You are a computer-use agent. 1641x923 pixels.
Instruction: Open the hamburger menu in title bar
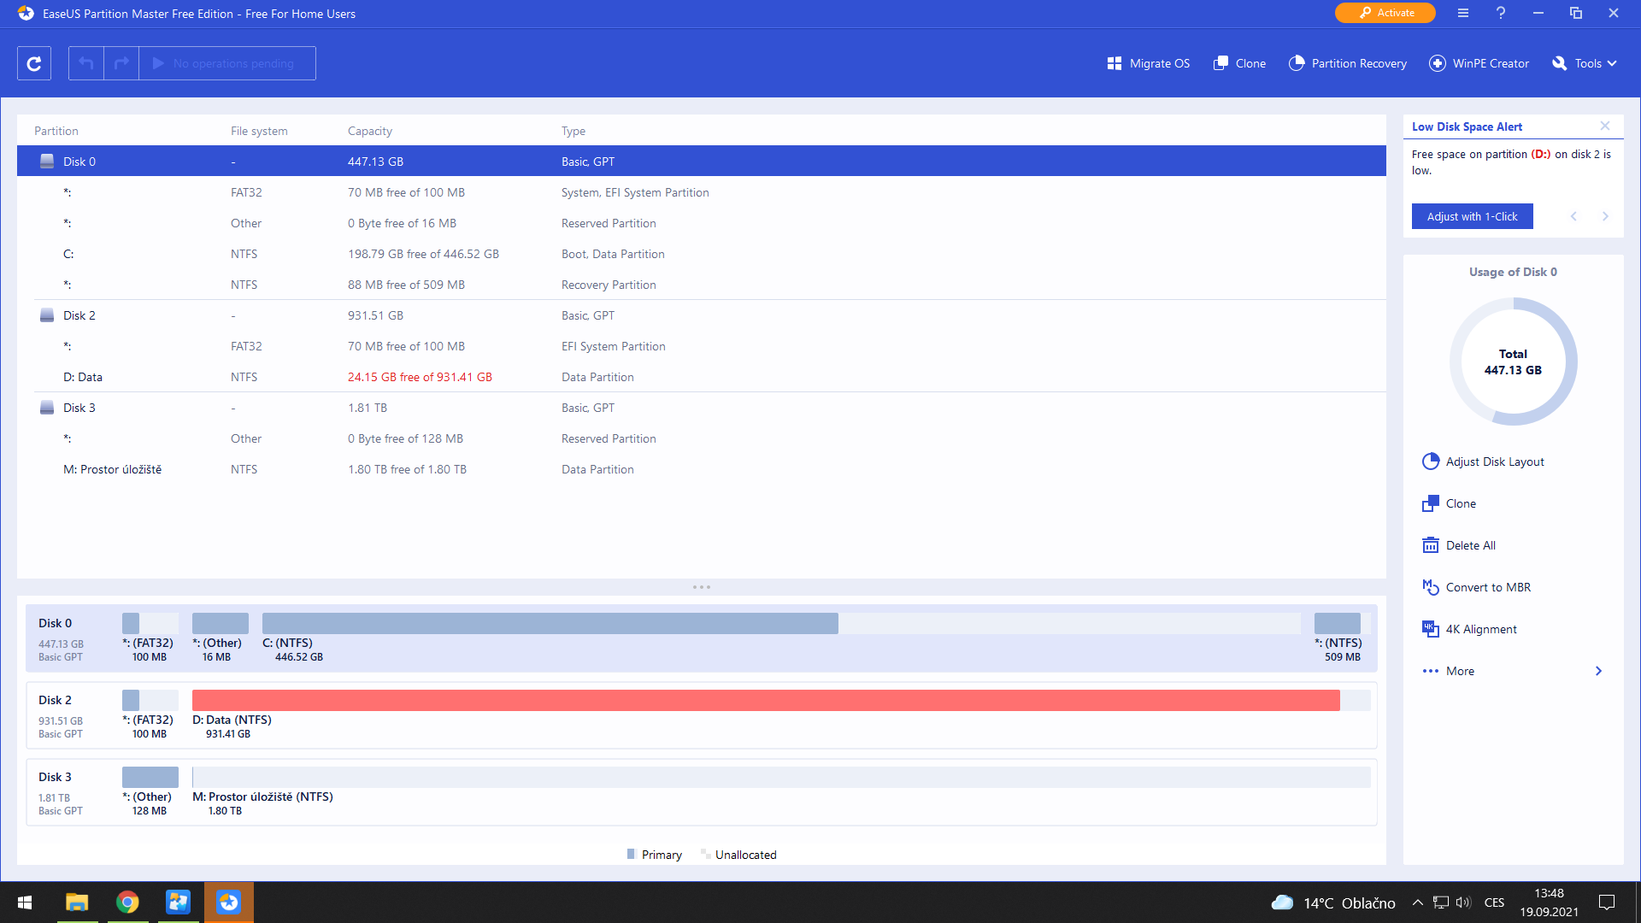1463,13
